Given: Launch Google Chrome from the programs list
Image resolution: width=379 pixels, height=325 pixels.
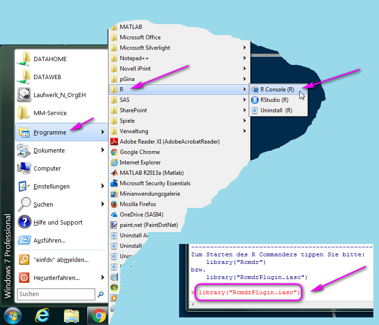Looking at the screenshot, I should click(139, 152).
